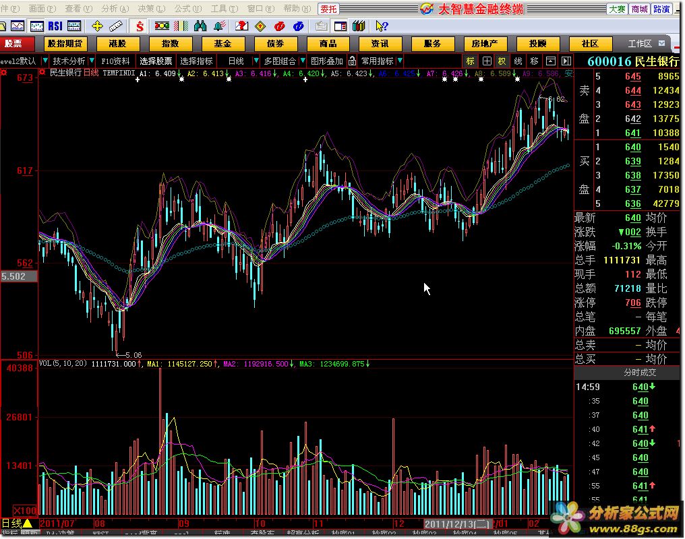This screenshot has height=539, width=685.
Task: Open the 分析 menu
Action: click(x=115, y=9)
